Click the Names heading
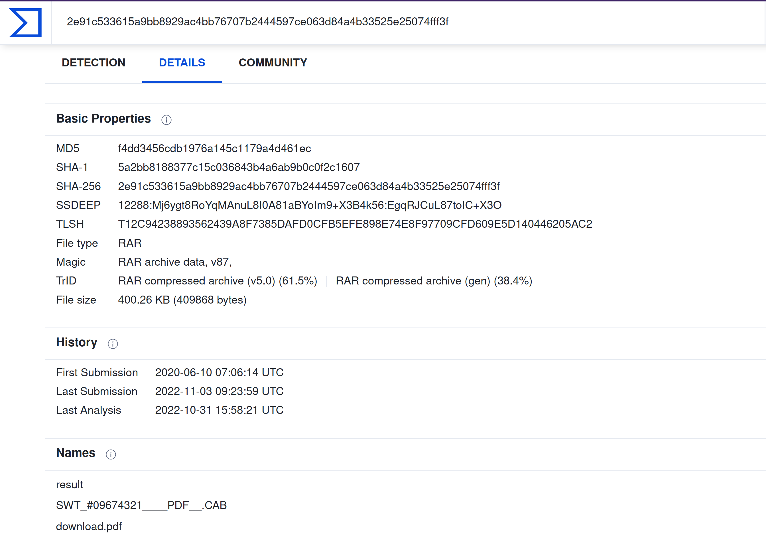The height and width of the screenshot is (537, 766). click(x=76, y=453)
